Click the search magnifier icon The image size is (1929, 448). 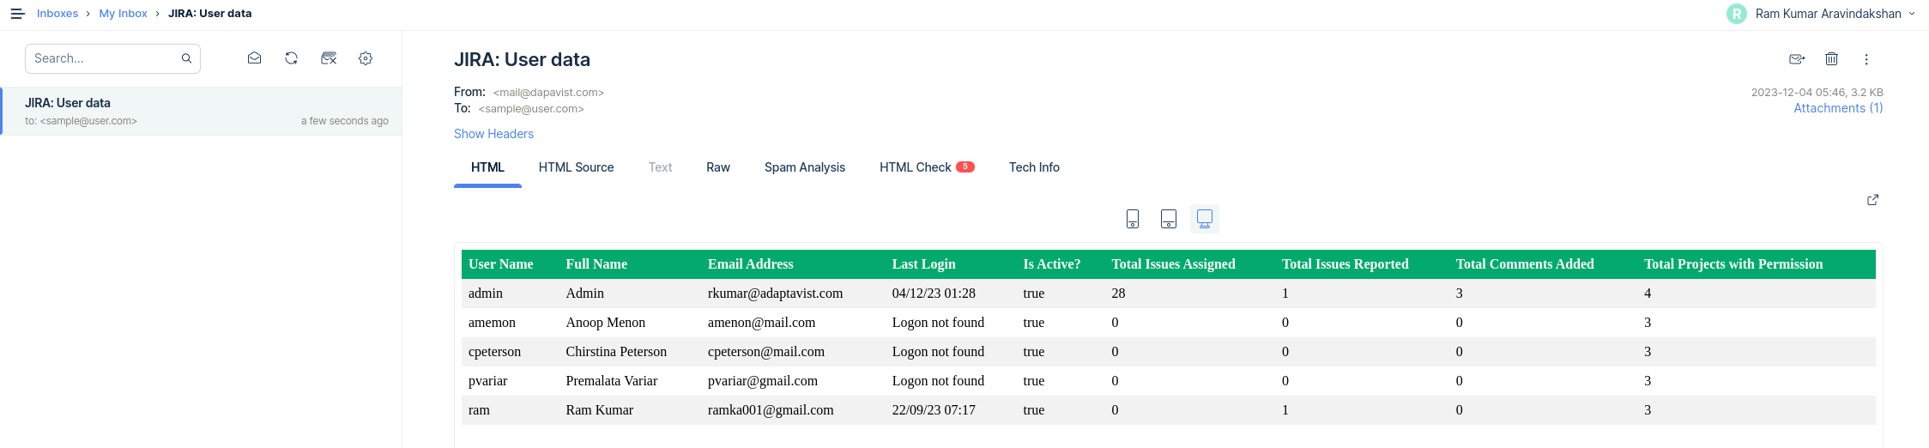pos(186,58)
